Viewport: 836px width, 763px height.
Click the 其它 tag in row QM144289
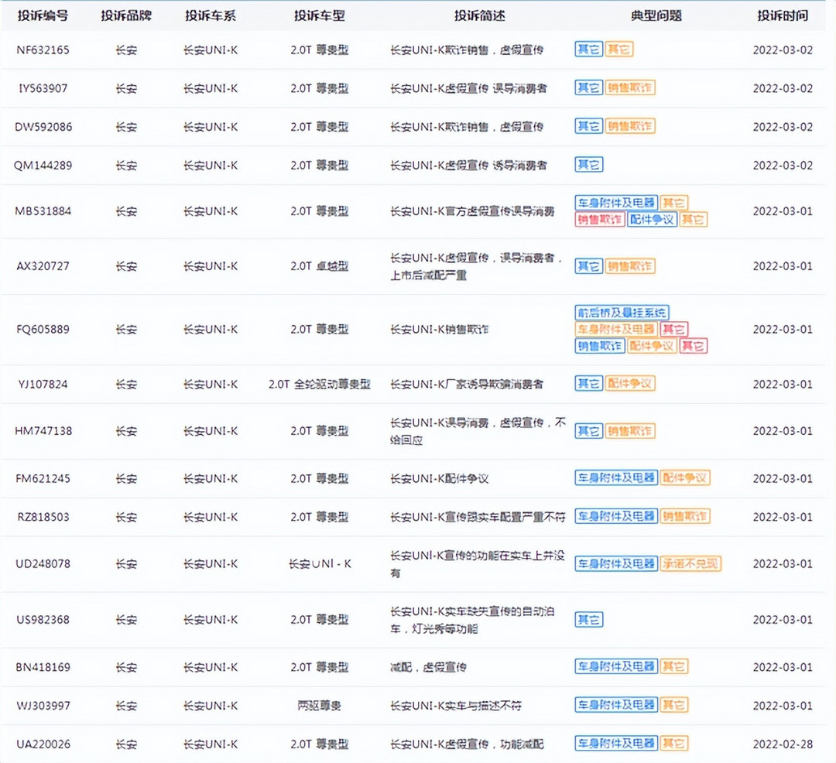[588, 164]
